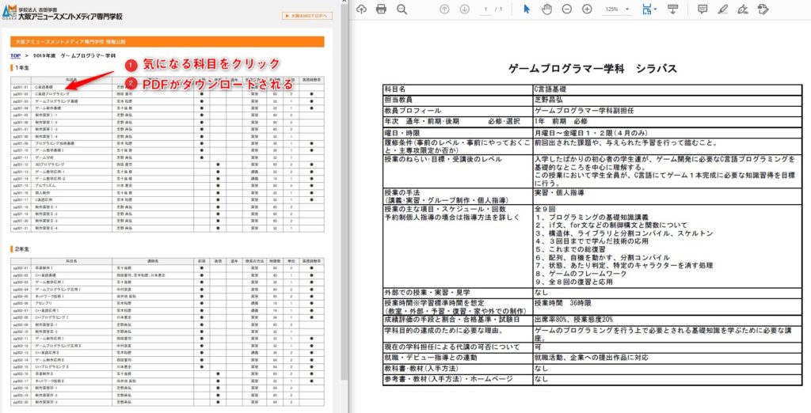Zoom out with the minus icon
This screenshot has width=811, height=413.
coord(567,9)
